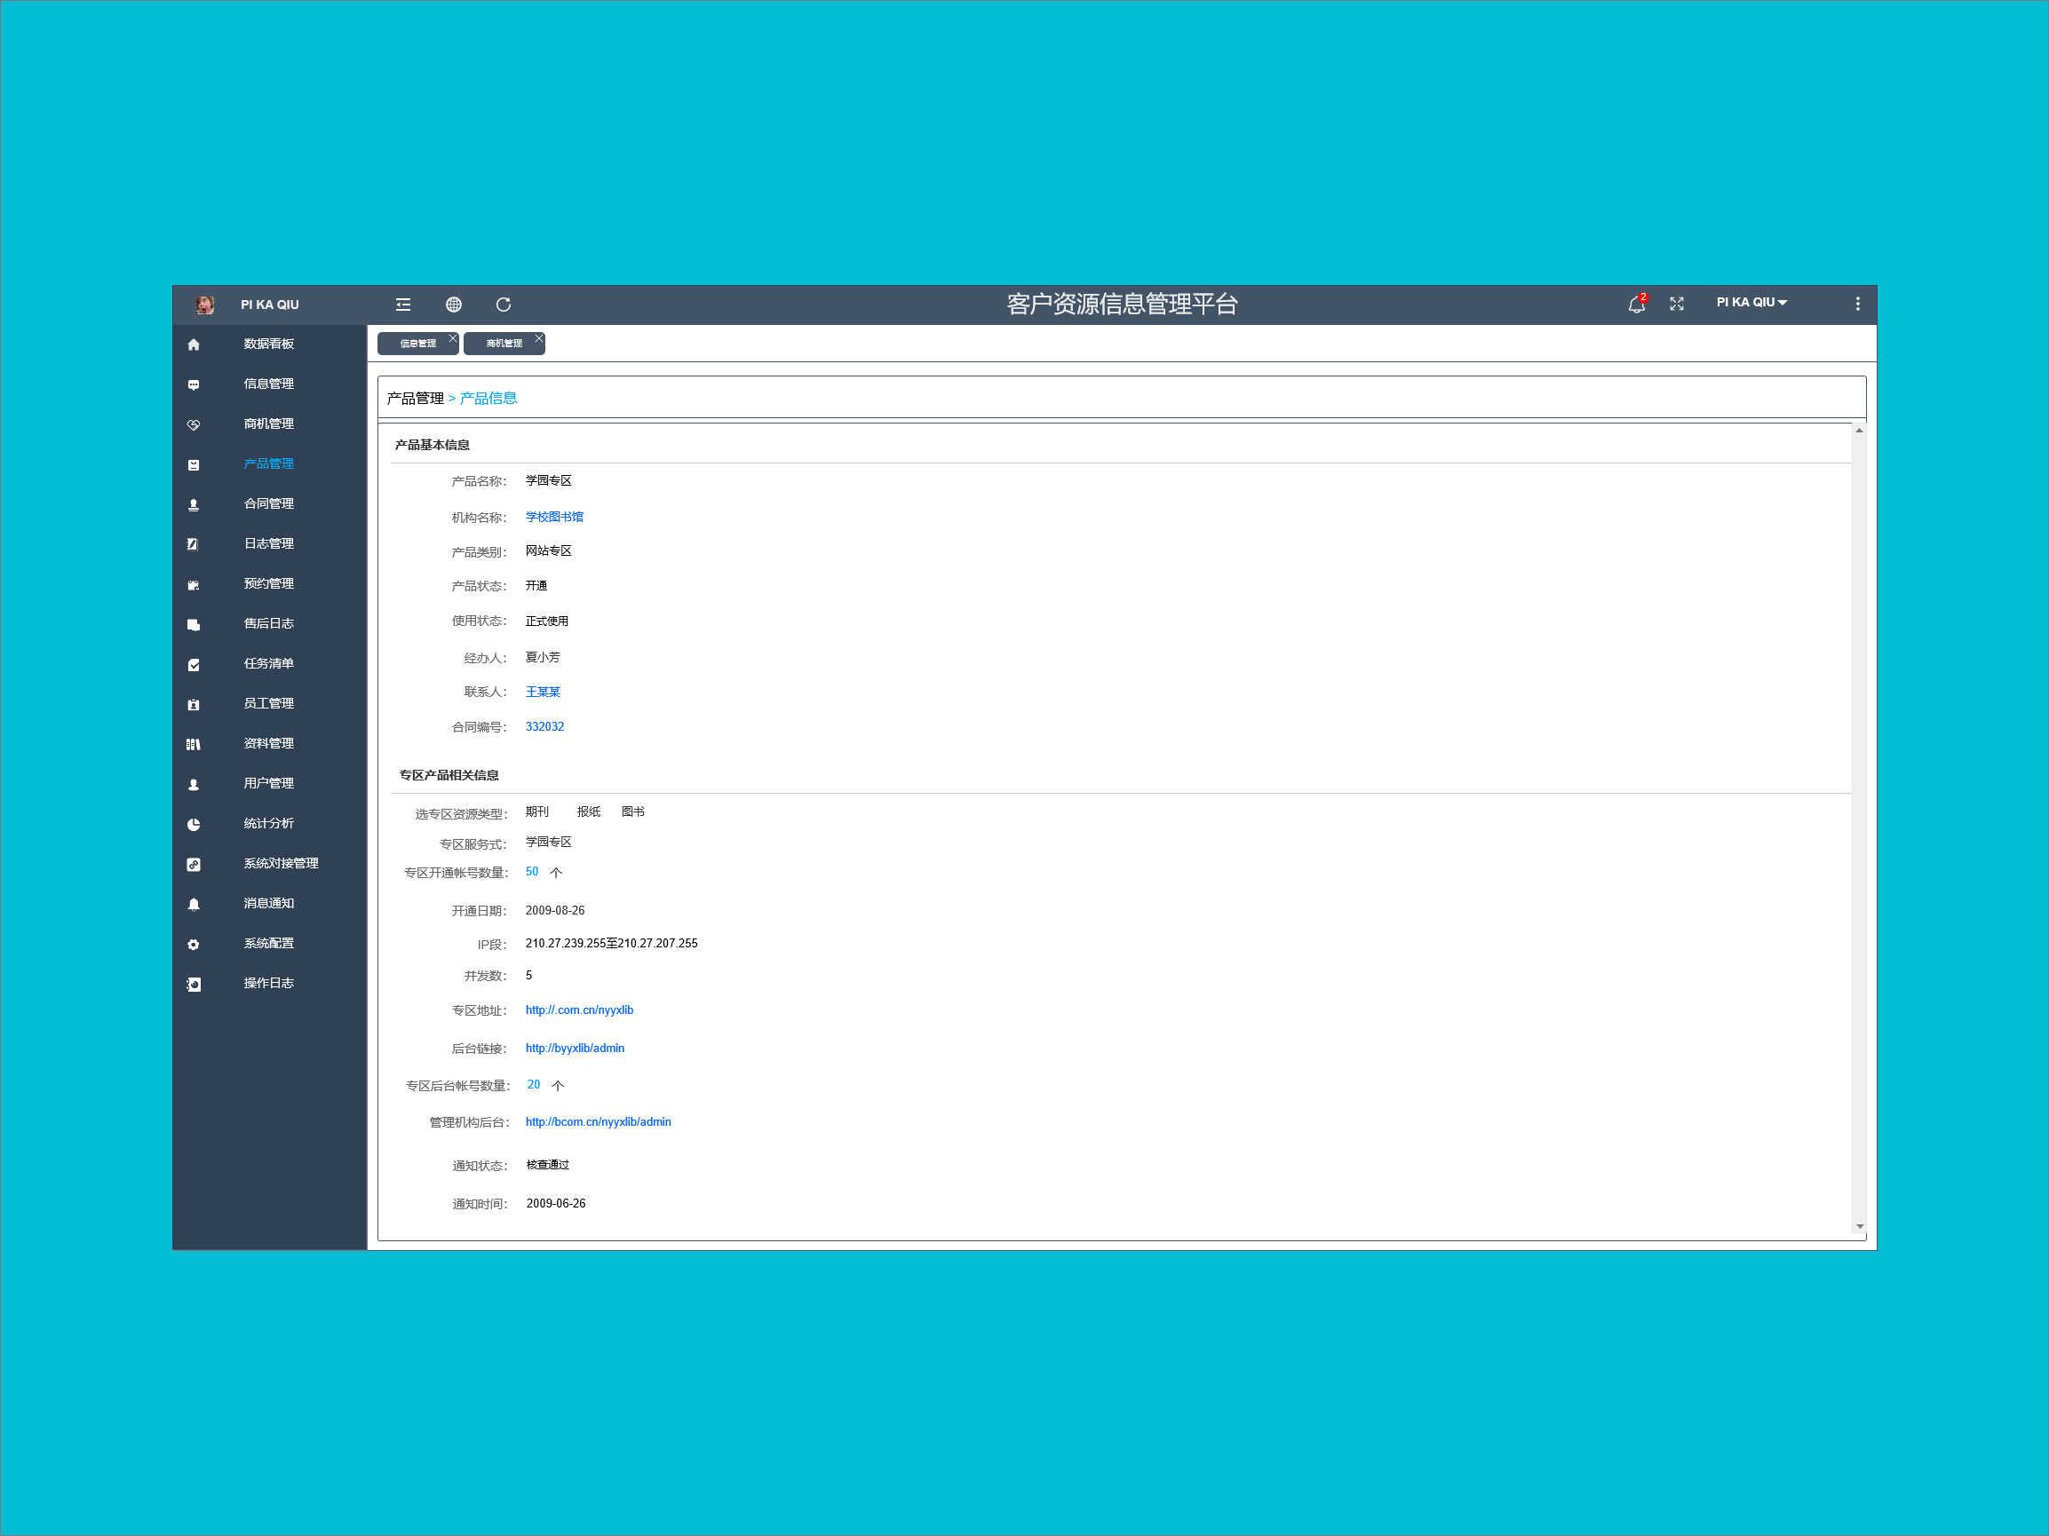Viewport: 2049px width, 1536px height.
Task: Open the http://bcom.cn/nyyxlib/admin link
Action: (599, 1121)
